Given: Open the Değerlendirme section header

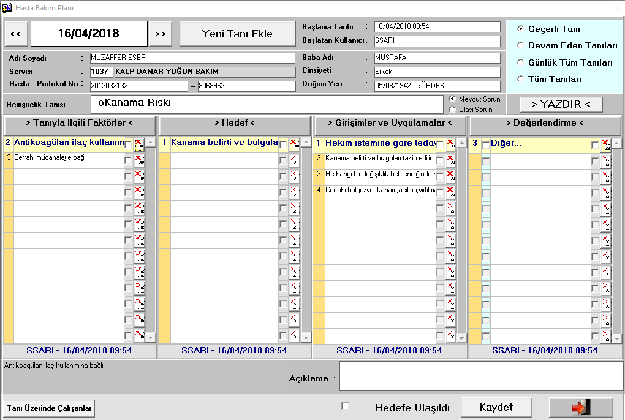Looking at the screenshot, I should (545, 123).
